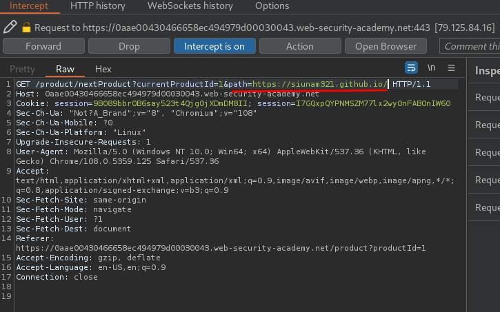Click the GET request line path parameter
This screenshot has width=500, height=312.
coord(308,84)
